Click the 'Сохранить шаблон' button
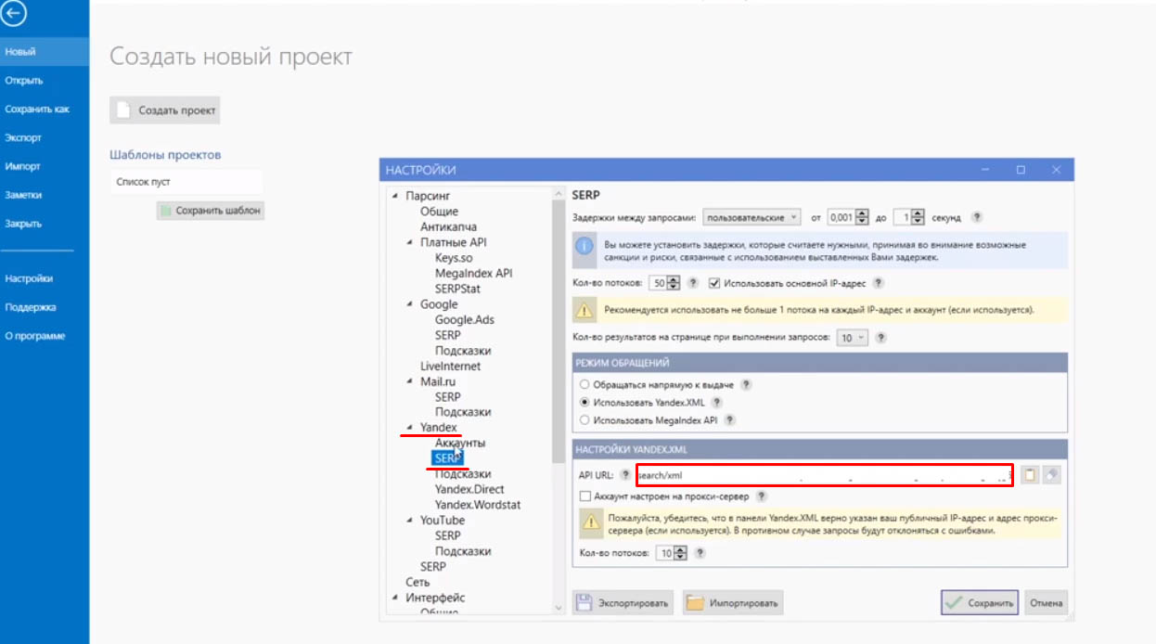This screenshot has width=1156, height=644. [210, 211]
